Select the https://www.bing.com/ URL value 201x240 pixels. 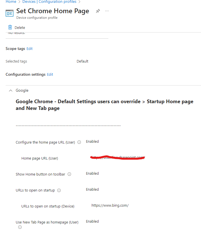pos(110,206)
